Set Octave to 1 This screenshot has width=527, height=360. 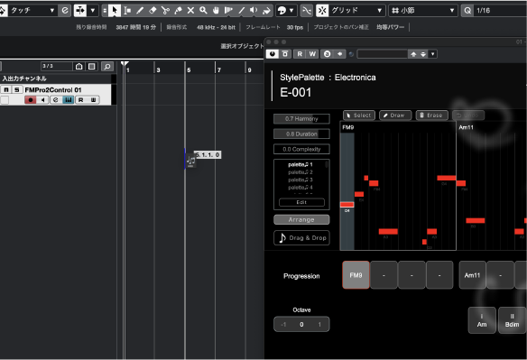(x=319, y=325)
